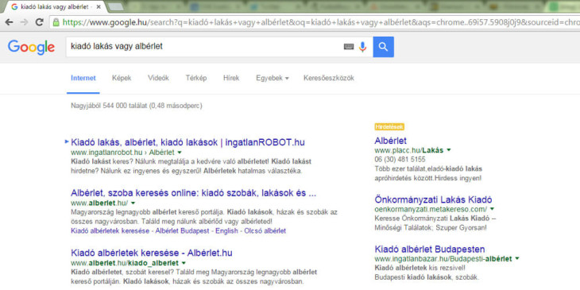Click the browser back arrow
This screenshot has width=580, height=290.
click(9, 22)
